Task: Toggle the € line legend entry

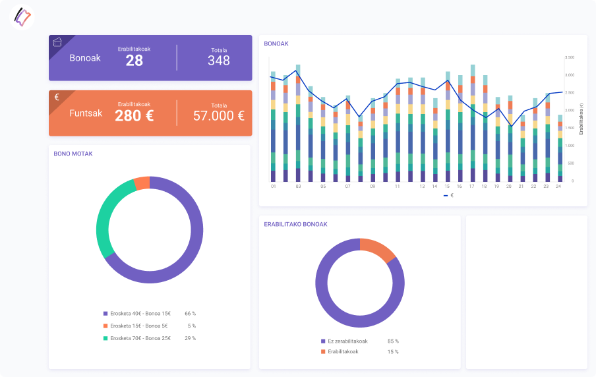Action: tap(448, 195)
